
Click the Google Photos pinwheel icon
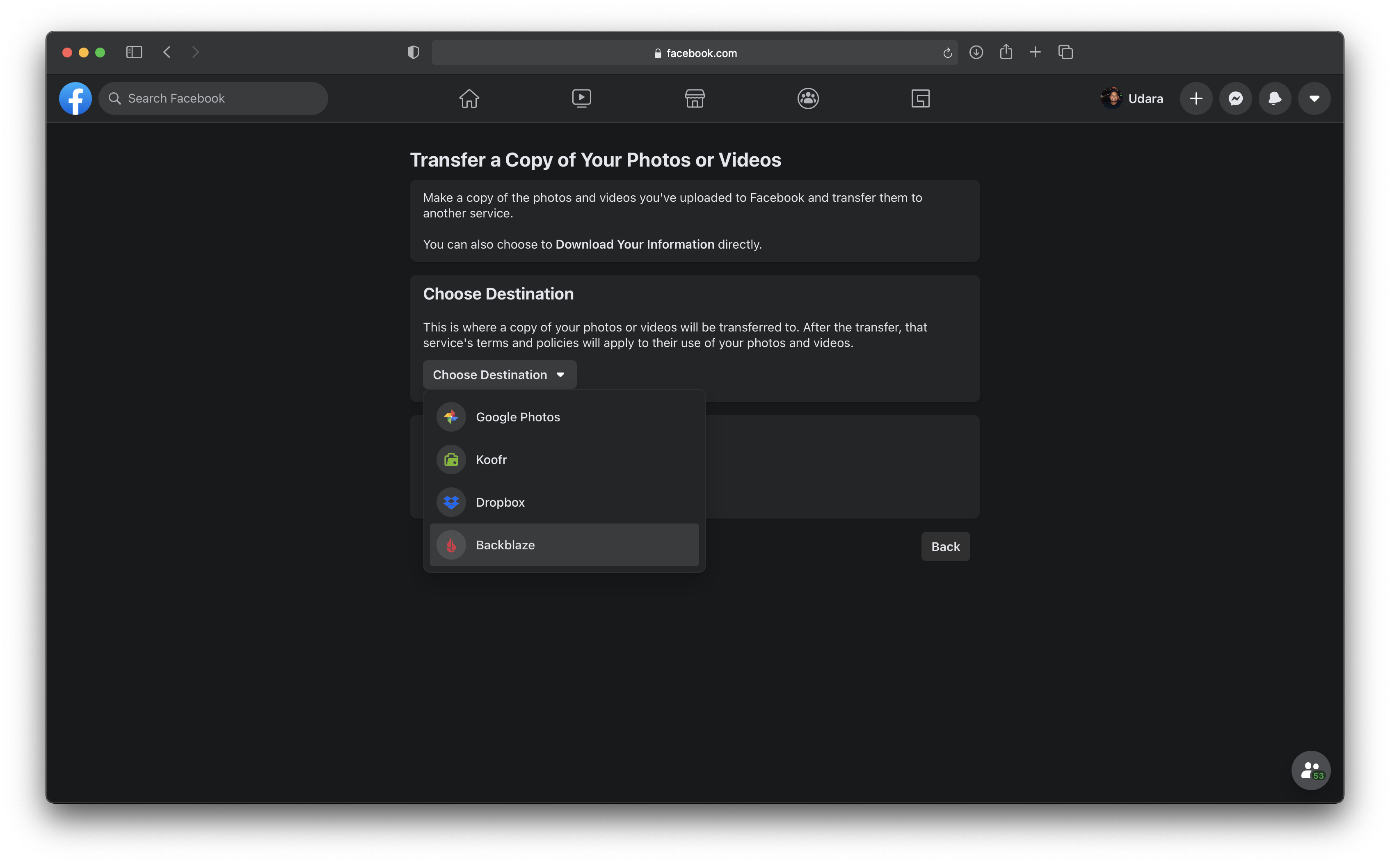451,417
